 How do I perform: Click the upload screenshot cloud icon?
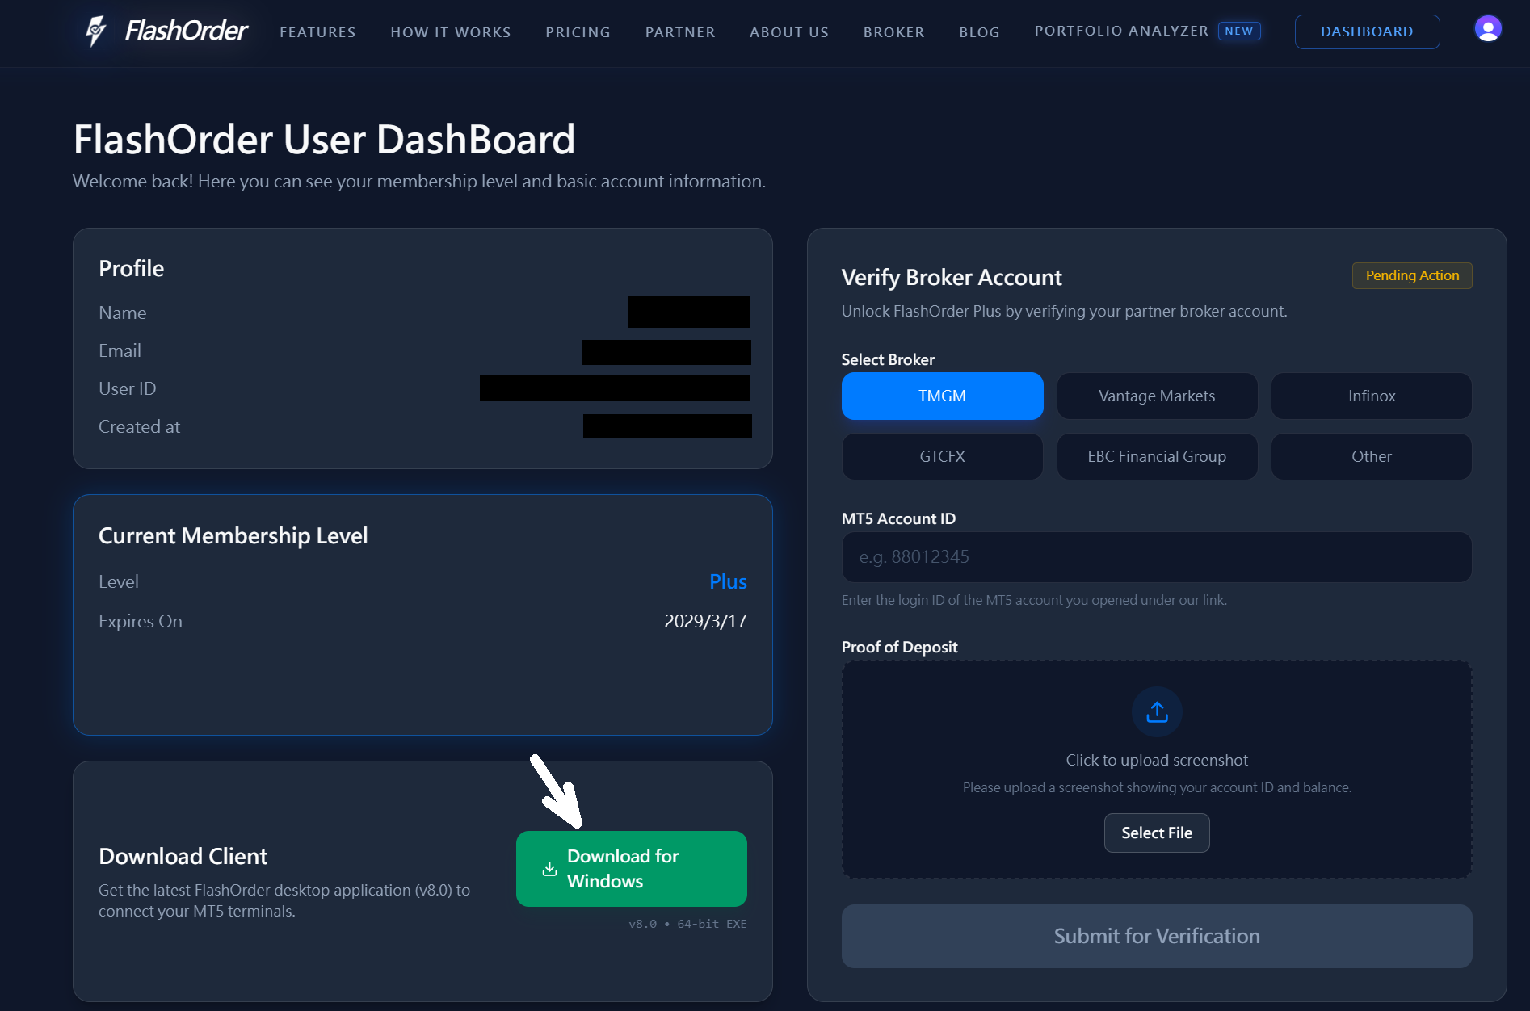[x=1156, y=711]
